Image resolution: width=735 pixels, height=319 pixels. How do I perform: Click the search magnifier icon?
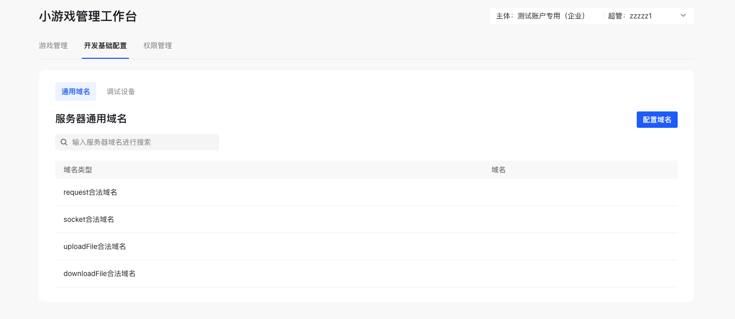click(64, 142)
